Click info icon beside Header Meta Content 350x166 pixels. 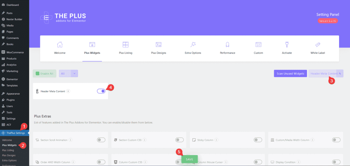pos(68,91)
